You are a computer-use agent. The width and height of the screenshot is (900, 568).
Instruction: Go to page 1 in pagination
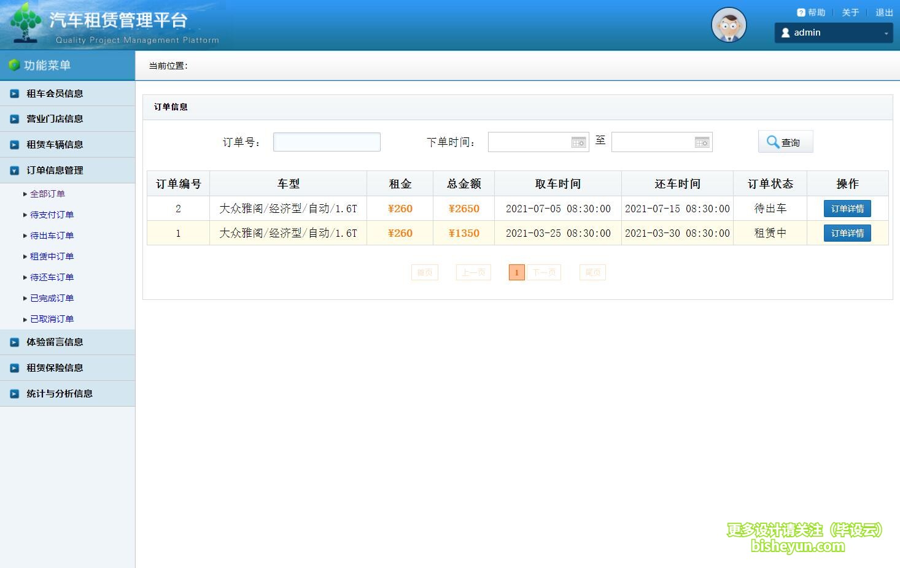(x=516, y=272)
